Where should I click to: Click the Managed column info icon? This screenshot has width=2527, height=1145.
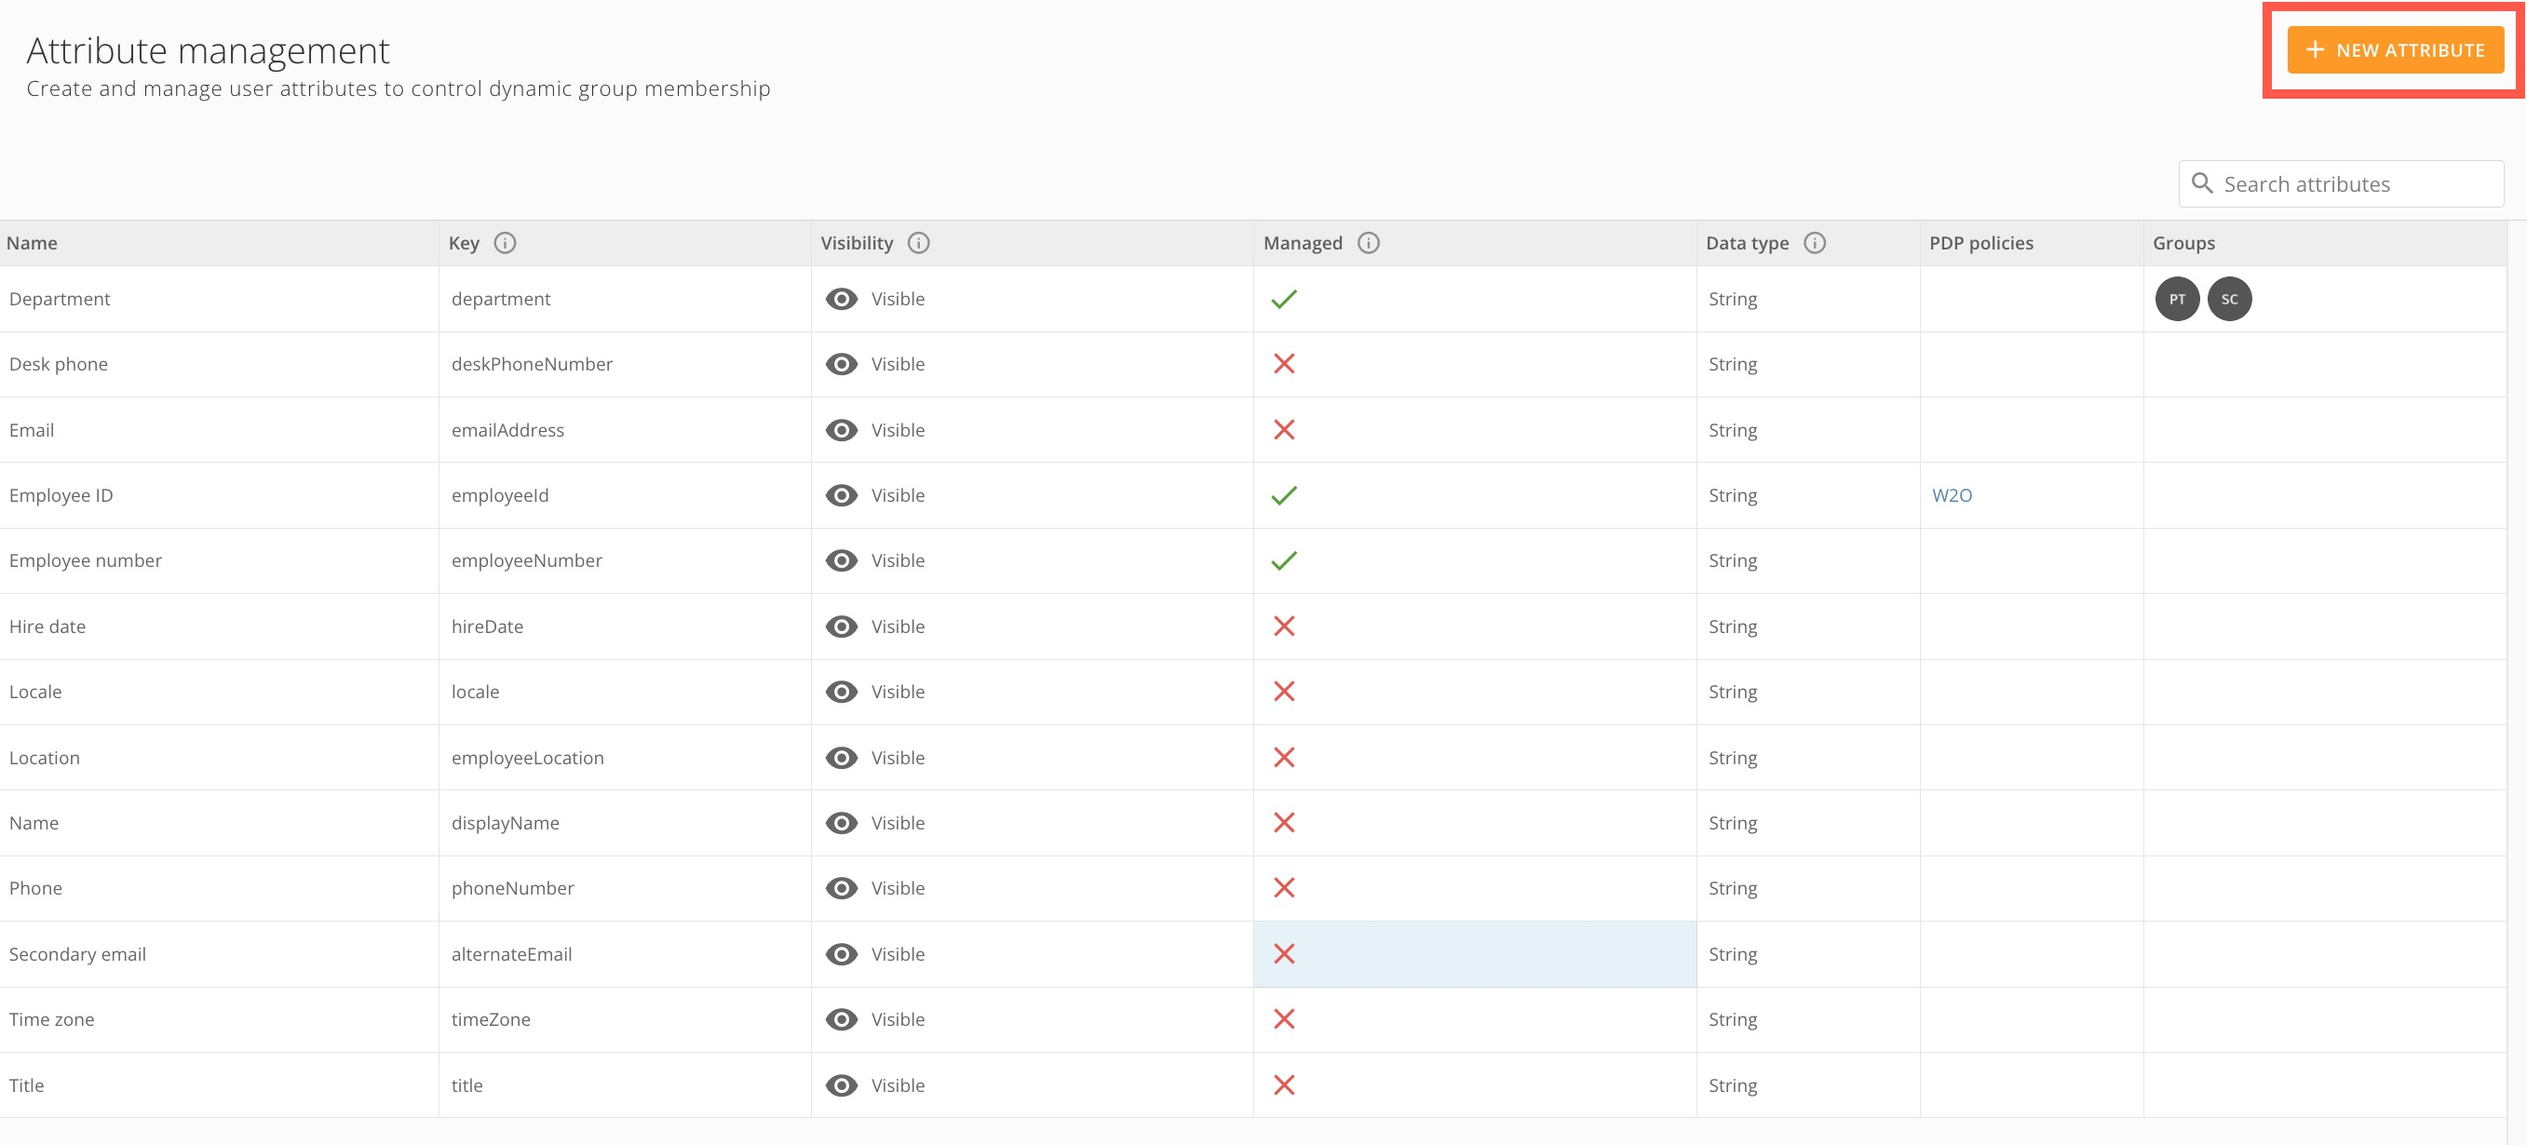coord(1368,242)
